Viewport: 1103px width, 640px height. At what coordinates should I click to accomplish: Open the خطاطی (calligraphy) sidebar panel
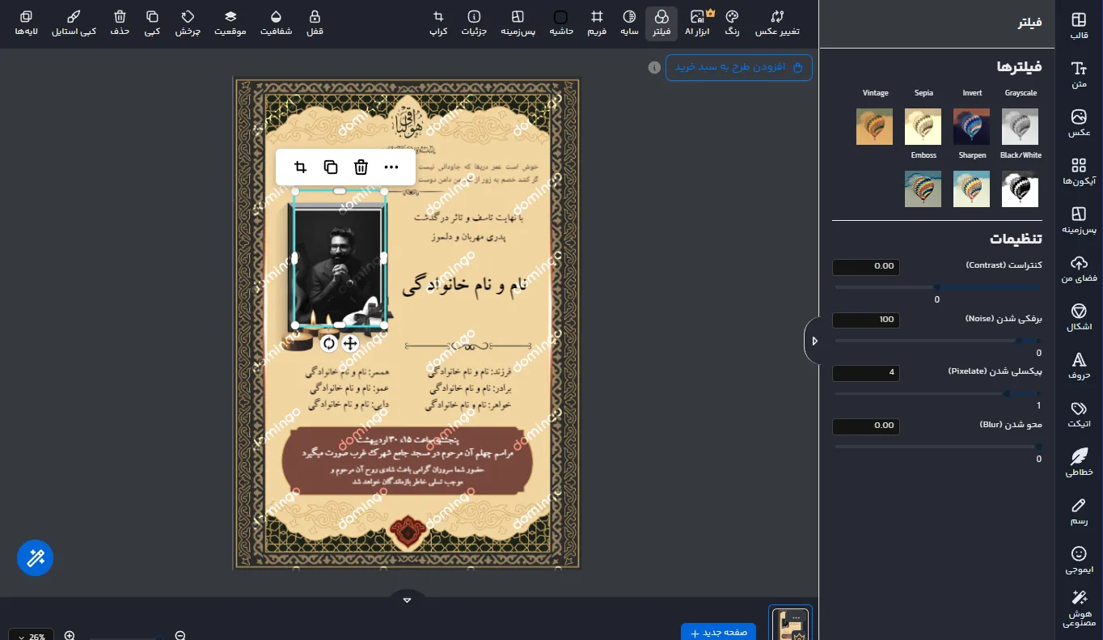click(x=1079, y=462)
